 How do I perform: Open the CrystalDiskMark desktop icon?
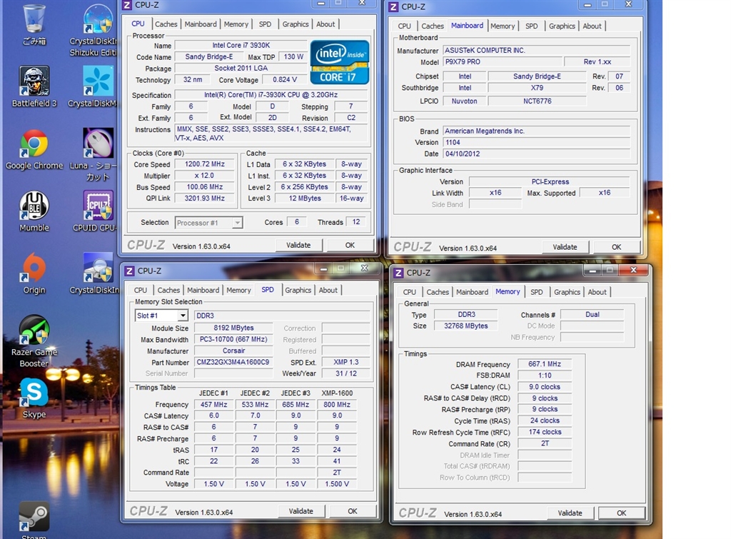tap(98, 82)
